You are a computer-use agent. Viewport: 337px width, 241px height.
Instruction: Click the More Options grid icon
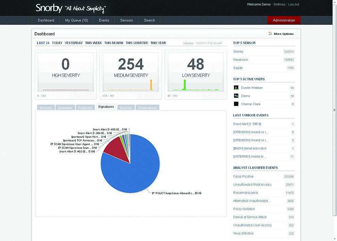click(270, 34)
